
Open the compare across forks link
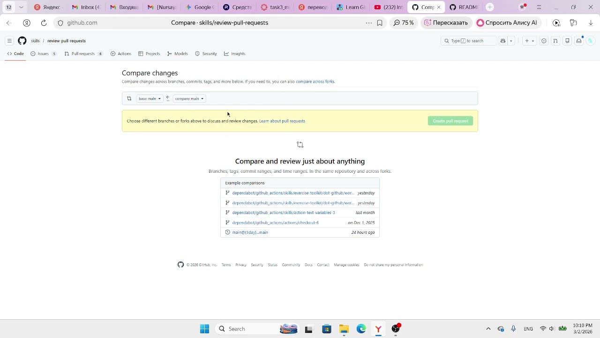(x=315, y=82)
